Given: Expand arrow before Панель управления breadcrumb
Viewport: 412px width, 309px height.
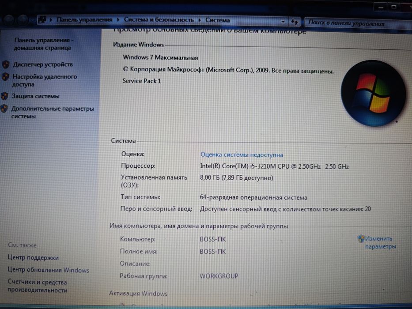Looking at the screenshot, I should coord(51,20).
